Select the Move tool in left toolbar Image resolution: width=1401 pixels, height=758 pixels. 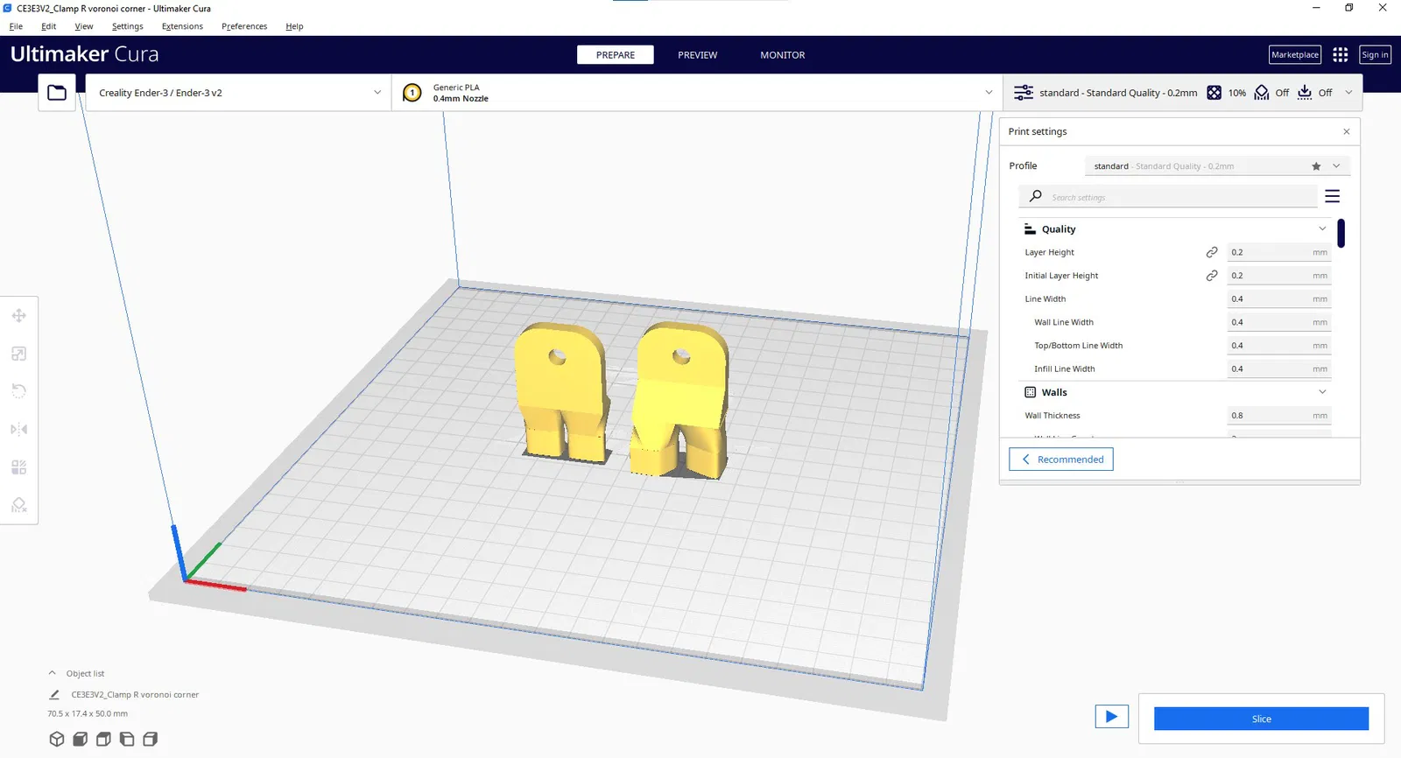coord(19,315)
